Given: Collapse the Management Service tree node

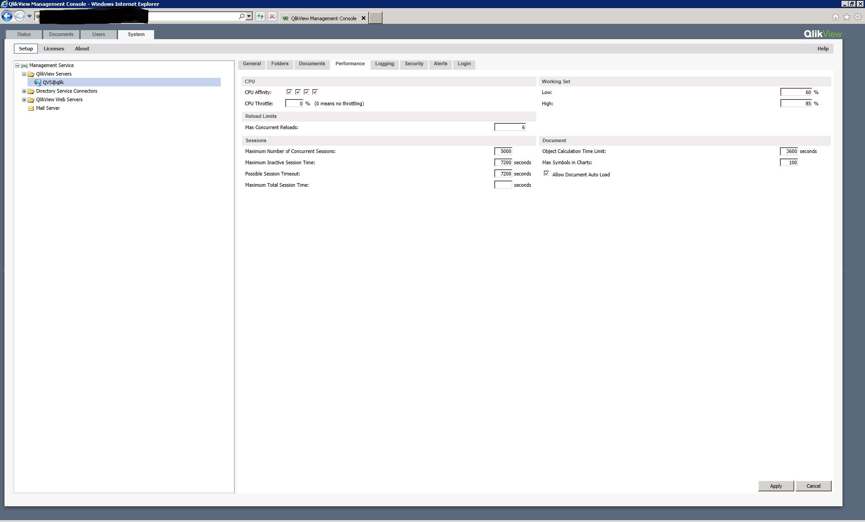Looking at the screenshot, I should (x=17, y=65).
